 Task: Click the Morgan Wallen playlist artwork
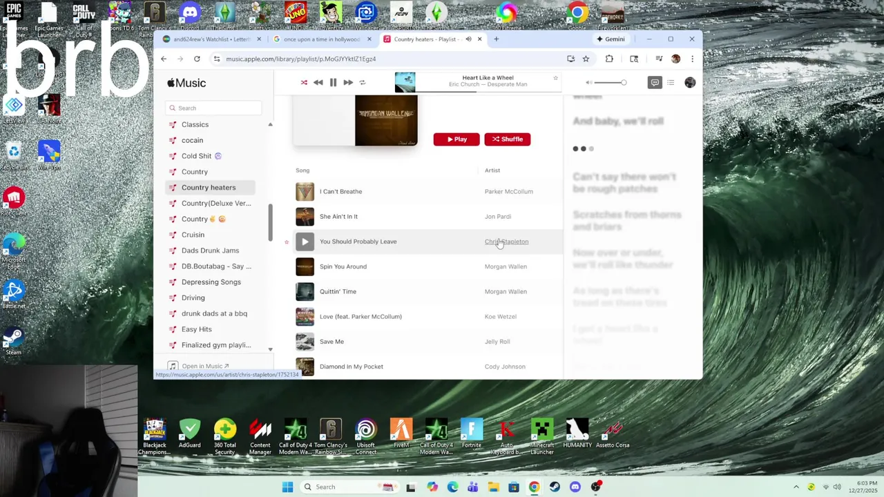[x=386, y=121]
